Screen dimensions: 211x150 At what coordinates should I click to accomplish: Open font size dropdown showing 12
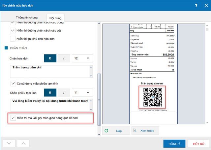pyautogui.click(x=82, y=58)
